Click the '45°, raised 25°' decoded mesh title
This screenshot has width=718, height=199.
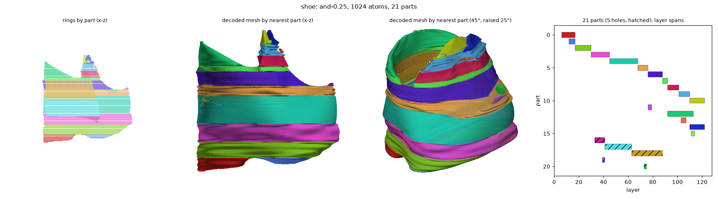(450, 21)
